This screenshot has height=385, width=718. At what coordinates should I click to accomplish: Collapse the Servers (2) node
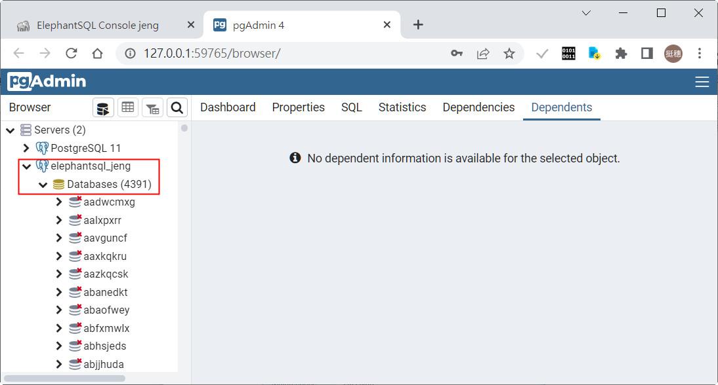tap(10, 130)
